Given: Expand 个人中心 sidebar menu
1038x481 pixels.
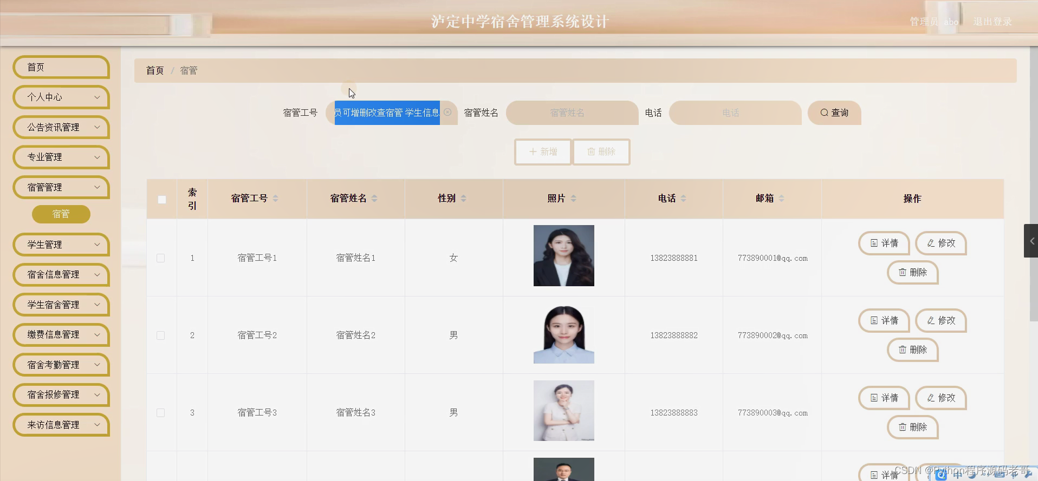Looking at the screenshot, I should [x=61, y=97].
